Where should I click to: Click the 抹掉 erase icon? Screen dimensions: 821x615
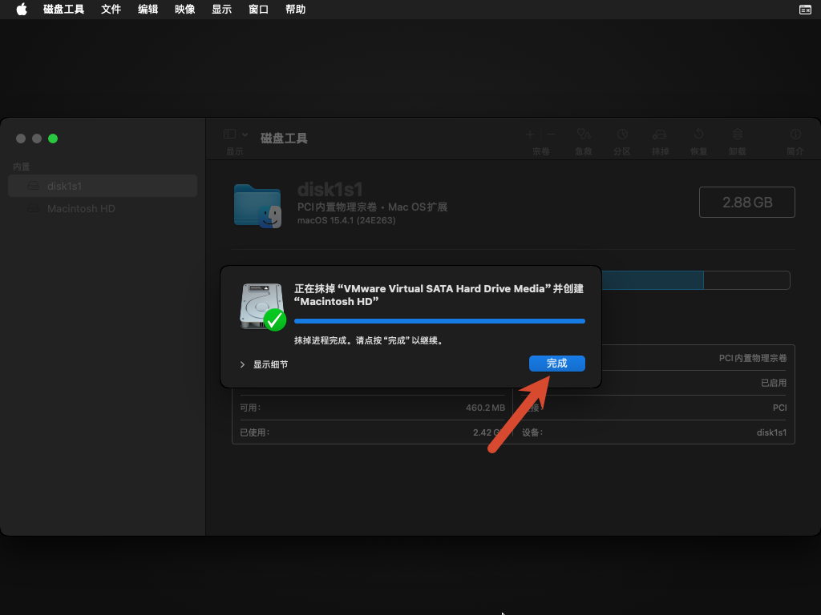660,135
